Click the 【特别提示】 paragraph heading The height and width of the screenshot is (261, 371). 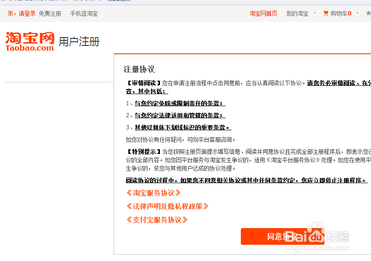tap(144, 152)
